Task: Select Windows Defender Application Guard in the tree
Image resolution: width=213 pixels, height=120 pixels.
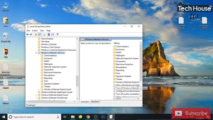Action: [57, 92]
